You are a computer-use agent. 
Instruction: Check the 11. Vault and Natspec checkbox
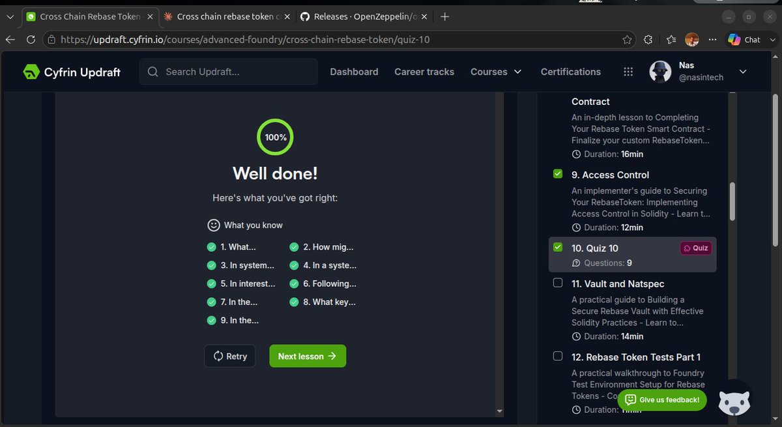tap(558, 283)
